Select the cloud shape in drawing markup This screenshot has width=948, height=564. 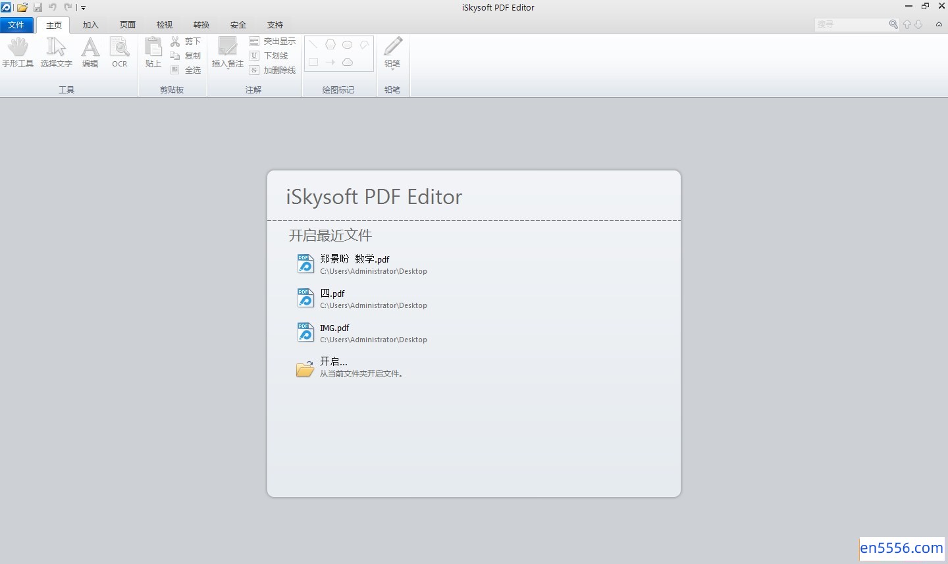[x=348, y=62]
